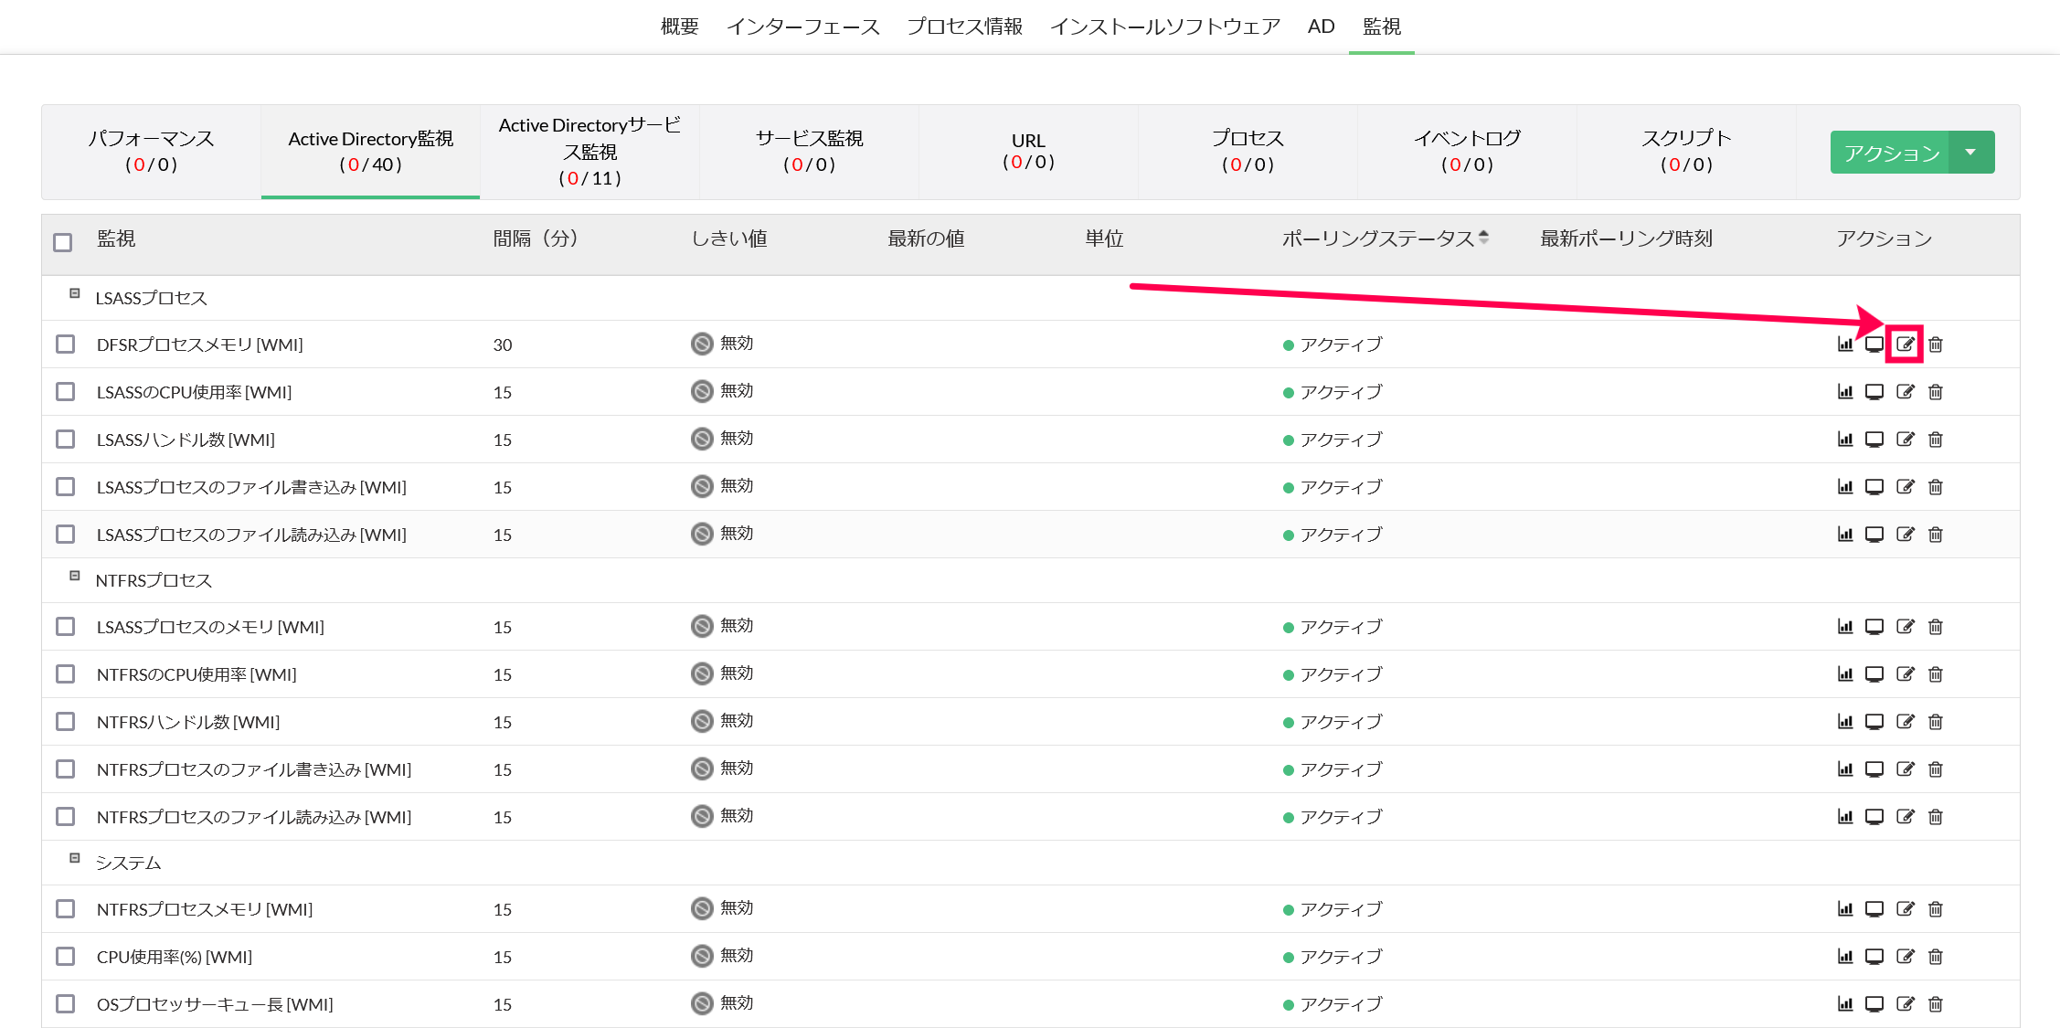Delete the LSASSハンドル数 monitor via trash icon
Image resolution: width=2060 pixels, height=1028 pixels.
[1935, 440]
